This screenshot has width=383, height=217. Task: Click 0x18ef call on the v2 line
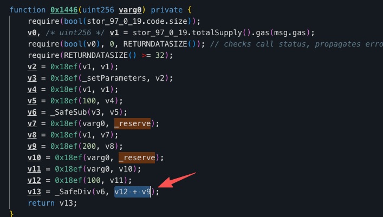(x=64, y=67)
